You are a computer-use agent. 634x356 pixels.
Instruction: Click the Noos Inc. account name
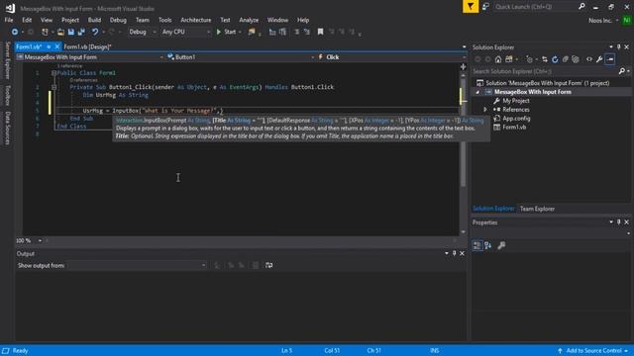pyautogui.click(x=600, y=20)
